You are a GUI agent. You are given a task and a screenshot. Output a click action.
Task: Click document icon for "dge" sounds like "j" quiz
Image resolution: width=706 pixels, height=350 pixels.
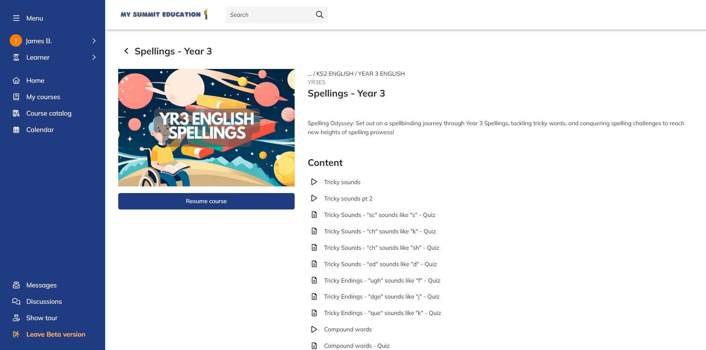coord(314,297)
